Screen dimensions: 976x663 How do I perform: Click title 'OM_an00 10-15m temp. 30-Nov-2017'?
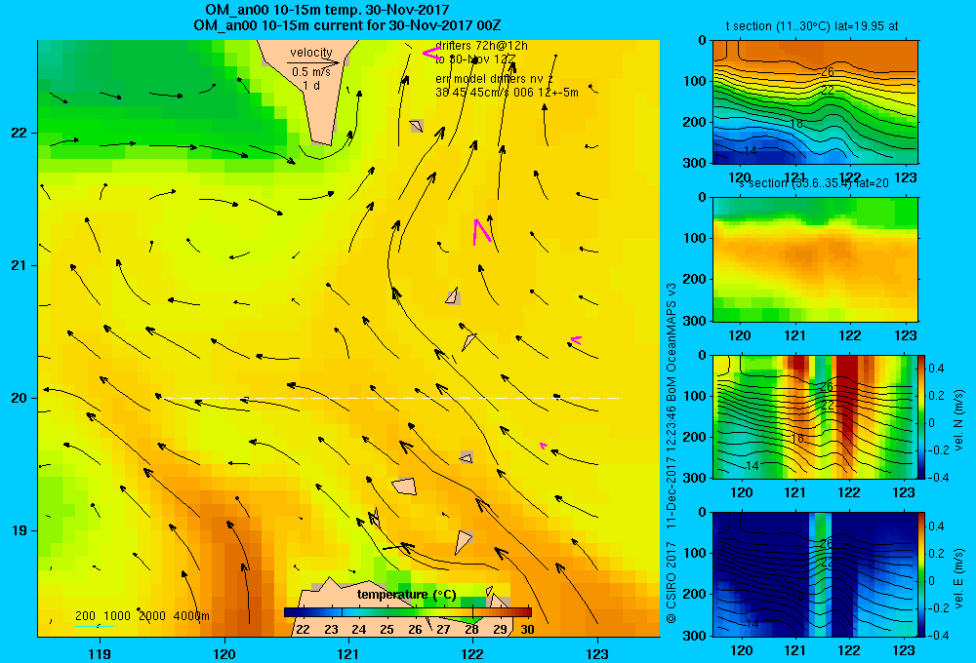click(x=327, y=10)
